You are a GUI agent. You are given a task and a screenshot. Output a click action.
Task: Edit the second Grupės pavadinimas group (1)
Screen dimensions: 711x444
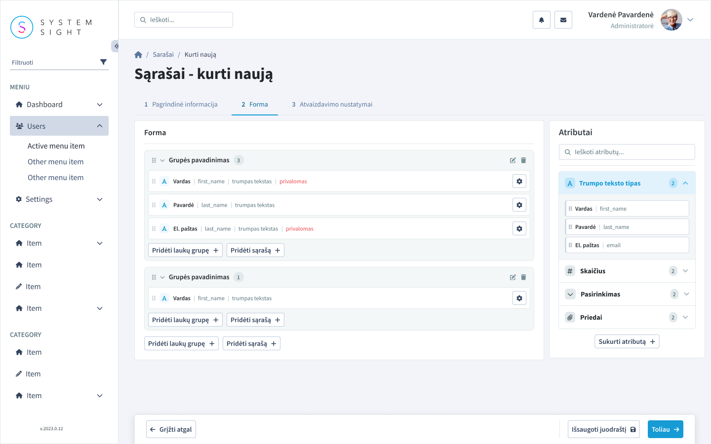(x=513, y=277)
